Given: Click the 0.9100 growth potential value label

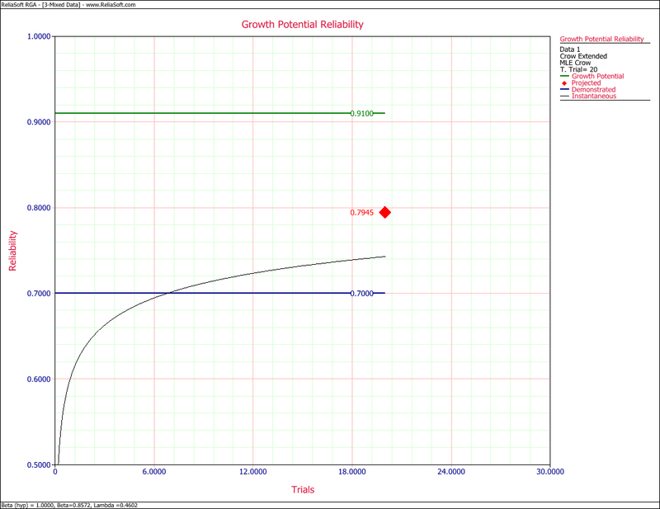Looking at the screenshot, I should (x=361, y=113).
